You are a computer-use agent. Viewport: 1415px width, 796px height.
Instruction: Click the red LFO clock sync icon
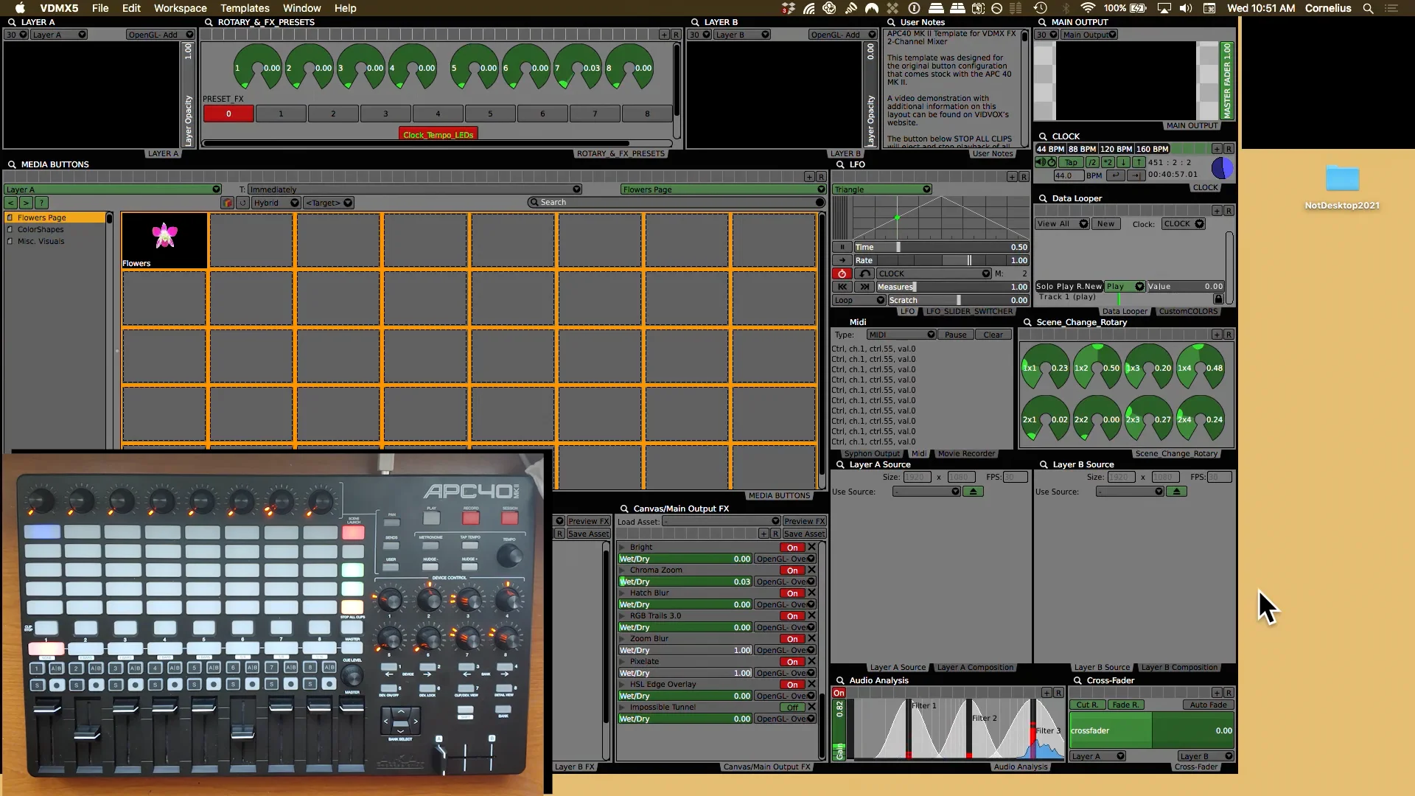click(x=842, y=273)
